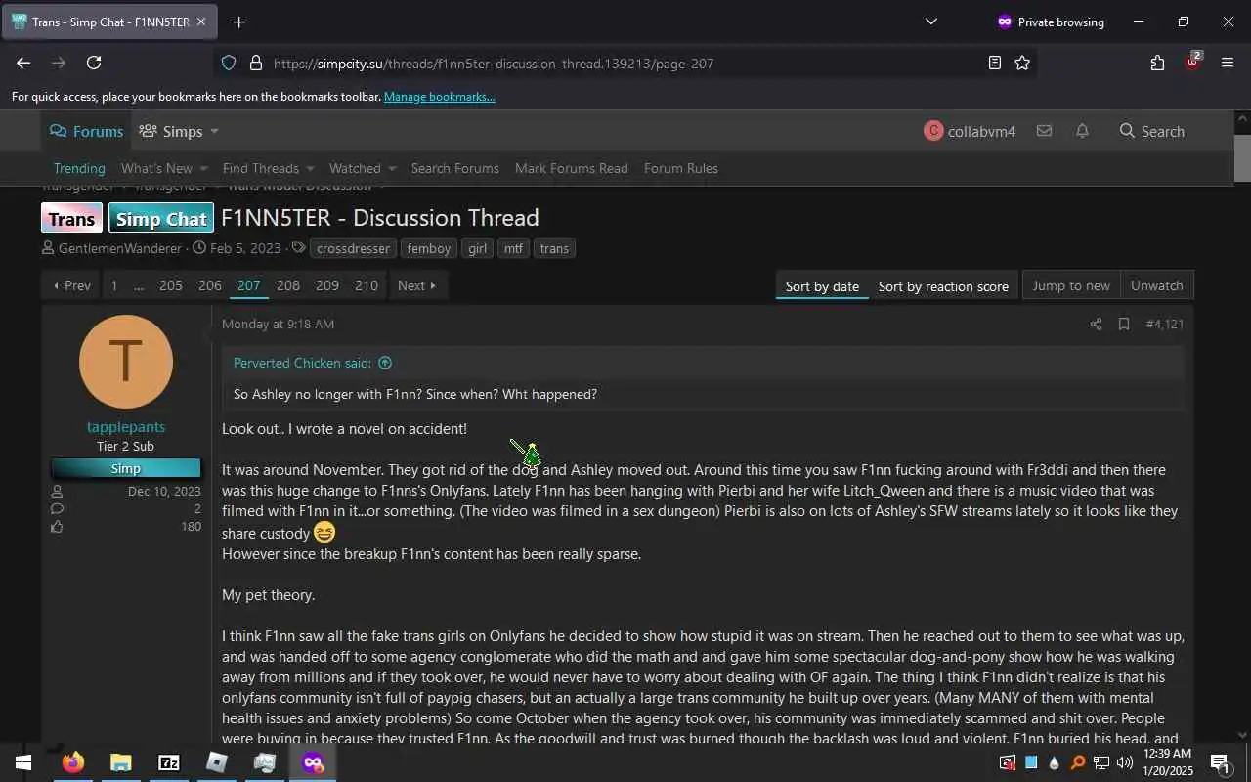Select the femboy tag
1251x782 pixels.
coord(429,248)
